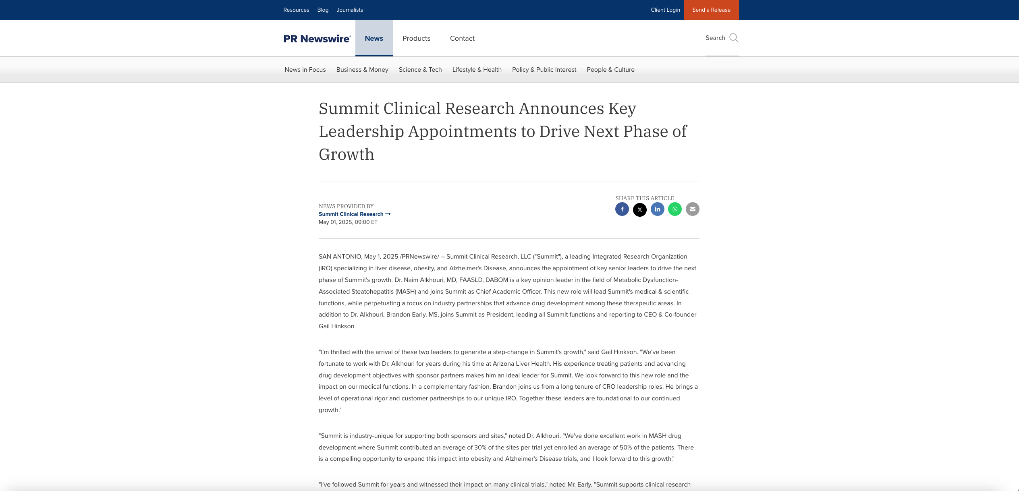Share article on Facebook
Screen dimensions: 1019x491
tap(622, 209)
